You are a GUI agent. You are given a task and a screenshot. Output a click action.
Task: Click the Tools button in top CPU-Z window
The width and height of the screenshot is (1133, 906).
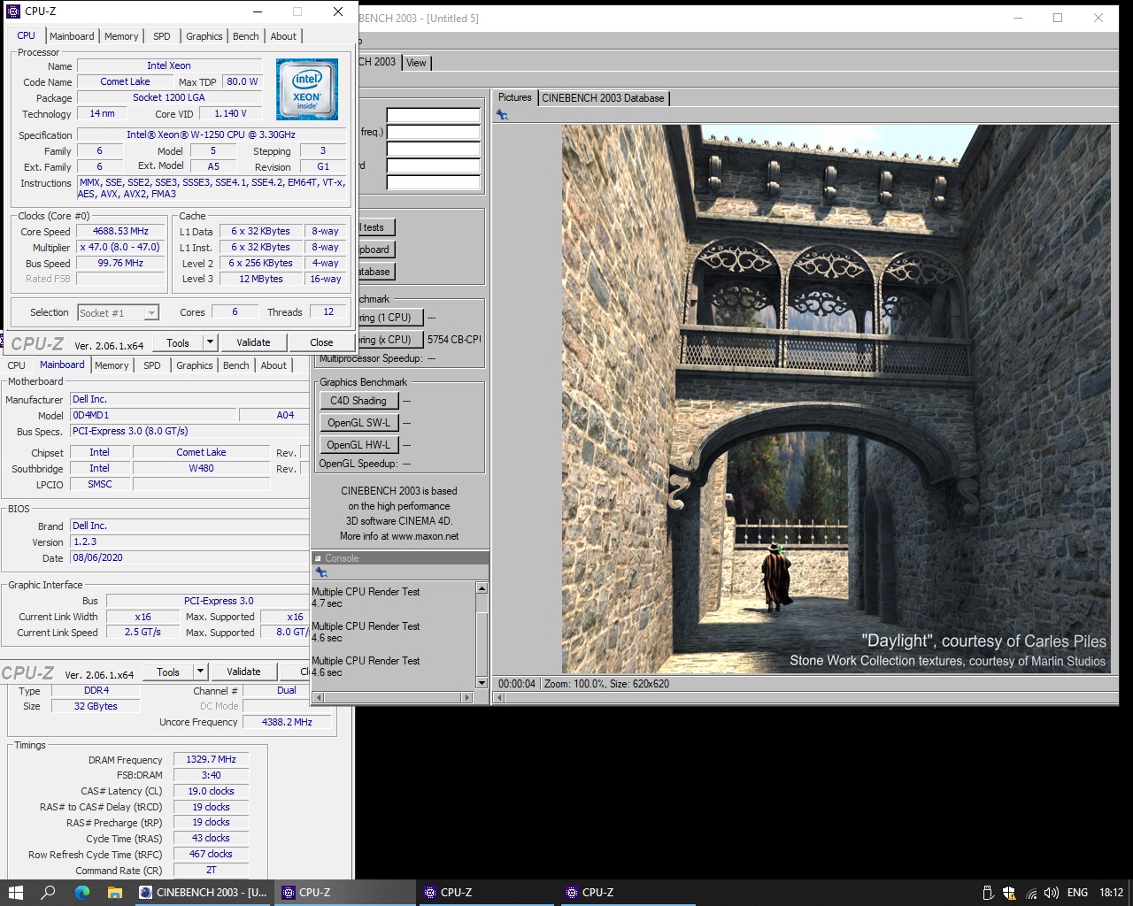[178, 342]
